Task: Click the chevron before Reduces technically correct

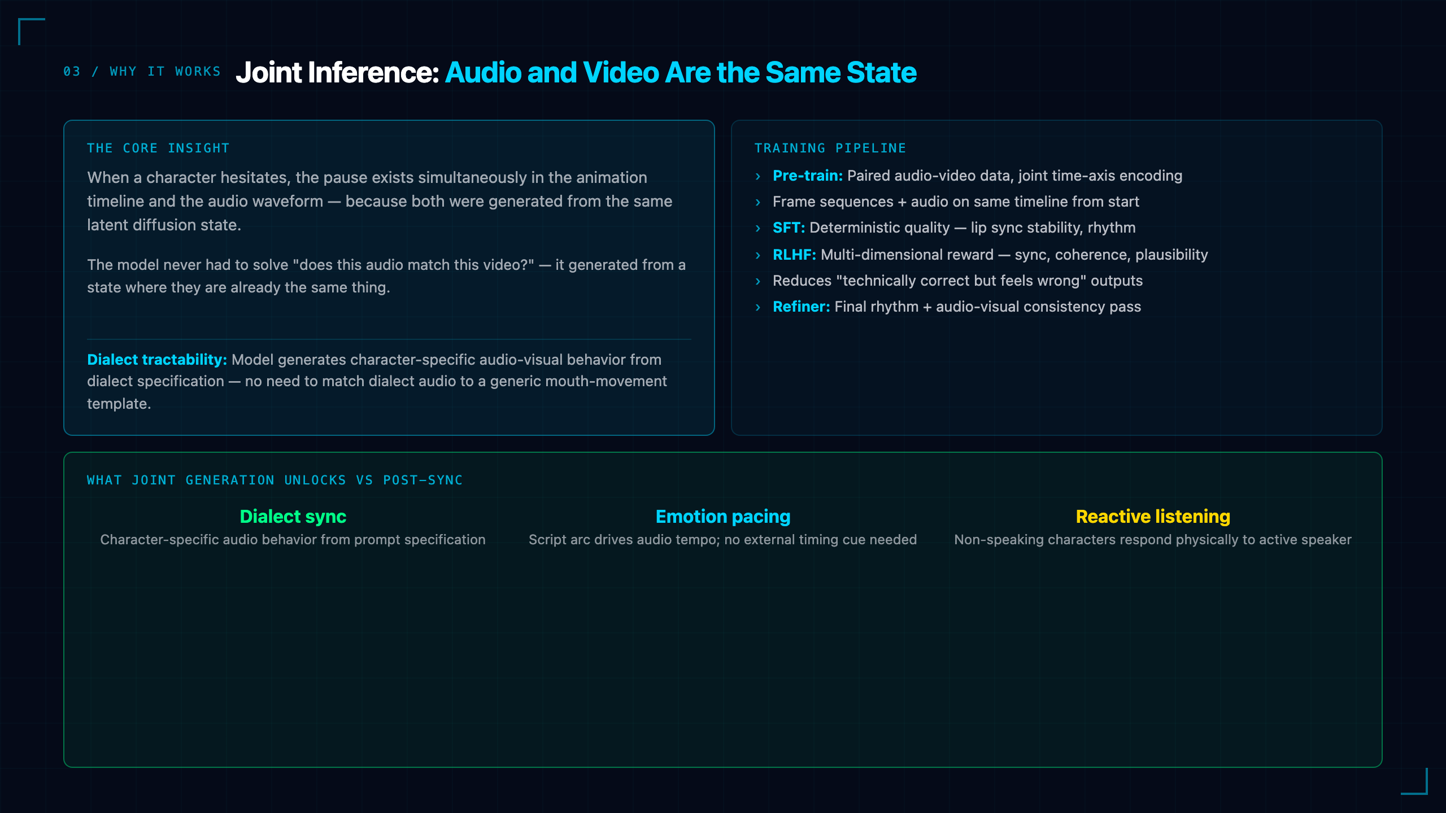Action: click(x=758, y=282)
